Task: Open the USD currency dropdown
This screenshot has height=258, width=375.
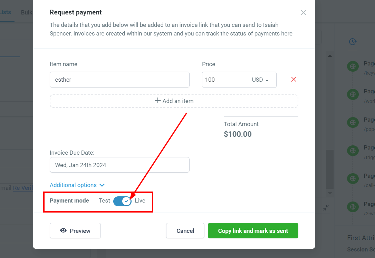Action: coord(260,80)
